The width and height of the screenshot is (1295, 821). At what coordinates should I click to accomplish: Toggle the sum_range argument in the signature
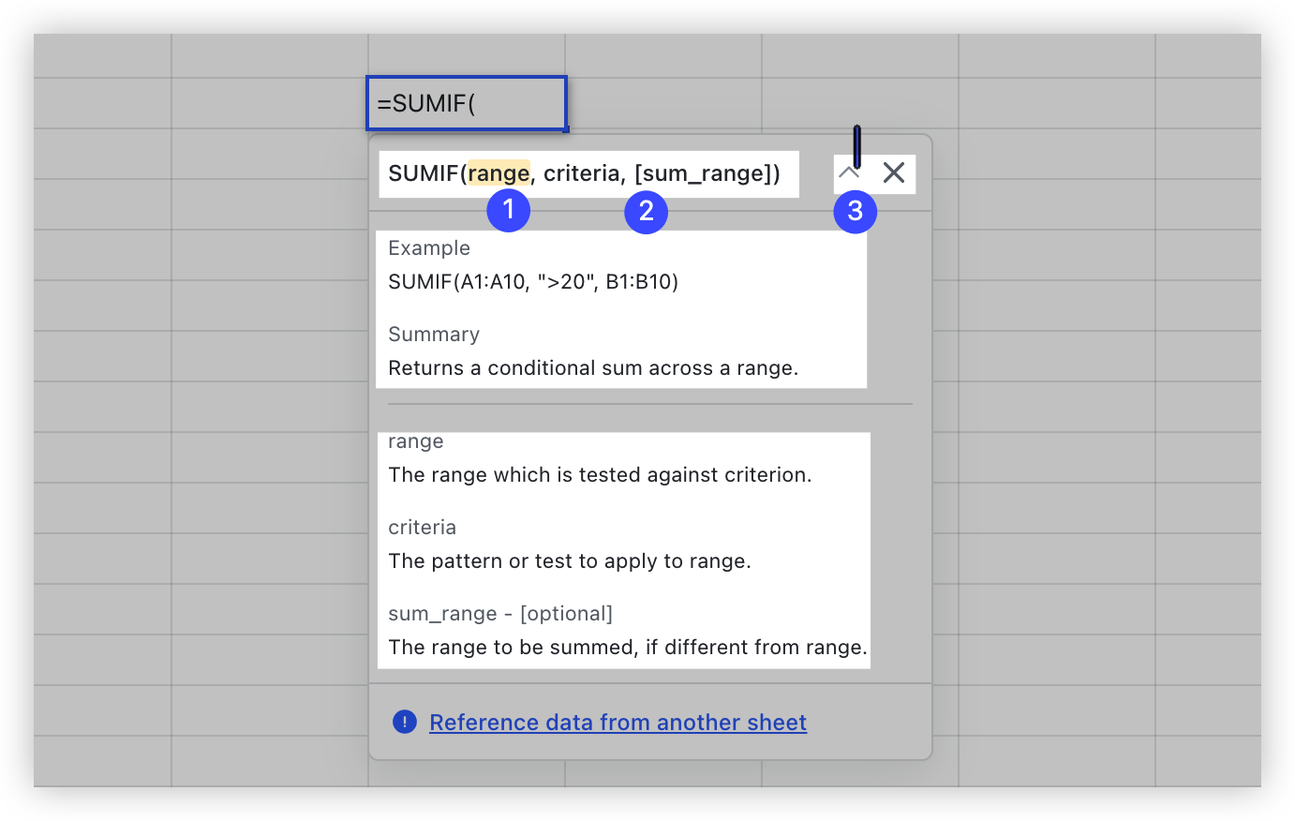[x=704, y=173]
